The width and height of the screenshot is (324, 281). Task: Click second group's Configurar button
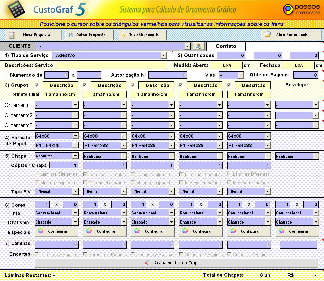tap(105, 231)
